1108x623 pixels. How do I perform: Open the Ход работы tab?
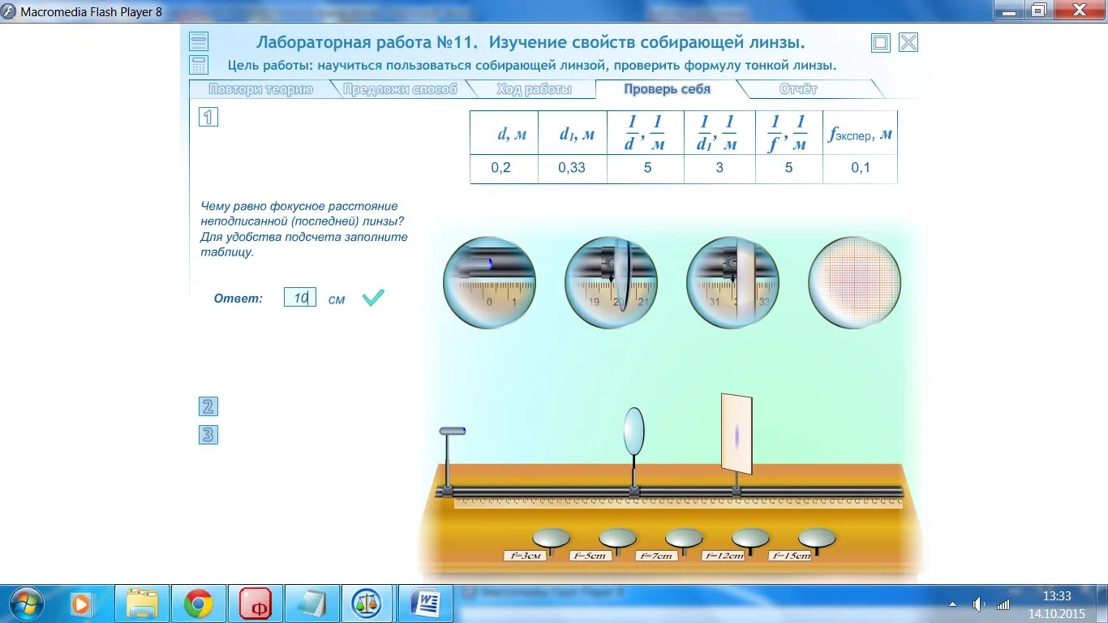[534, 89]
